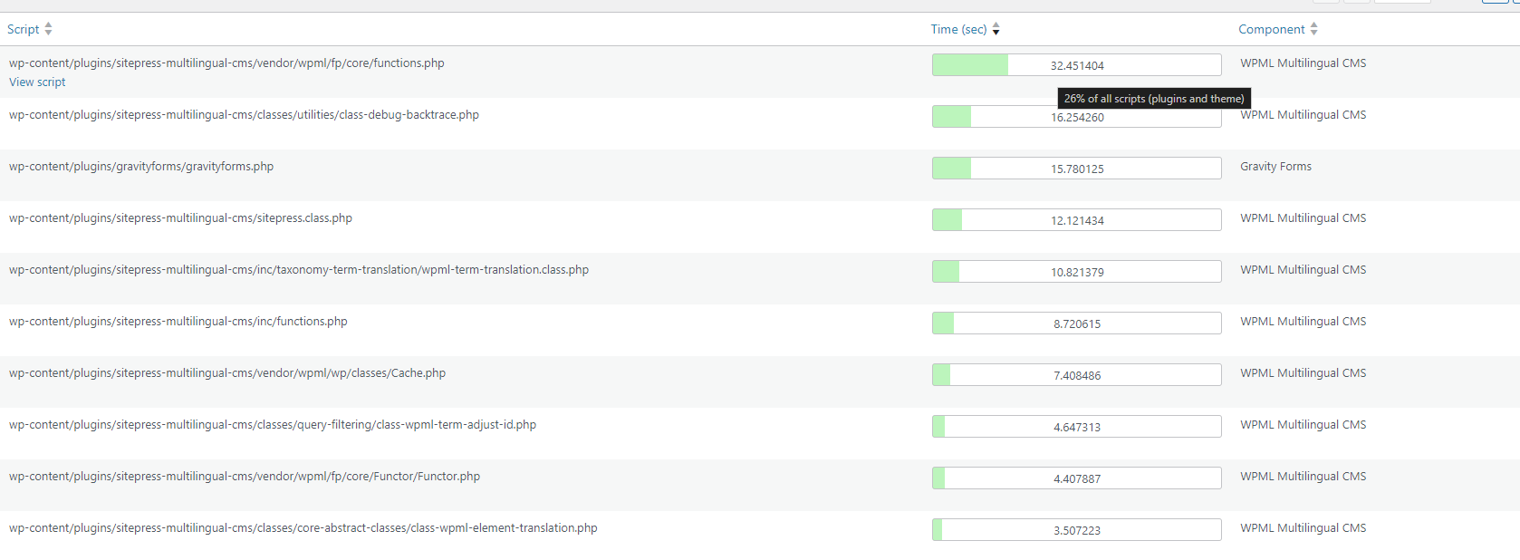Click the 4.407887 time bar

coord(1077,478)
